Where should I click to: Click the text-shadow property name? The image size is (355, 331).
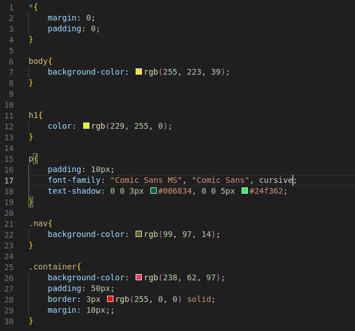74,191
